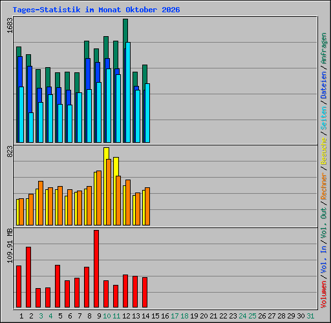Screen dimensions: 331x323
Task: Click green day 24 on the x-axis
Action: tap(243, 316)
